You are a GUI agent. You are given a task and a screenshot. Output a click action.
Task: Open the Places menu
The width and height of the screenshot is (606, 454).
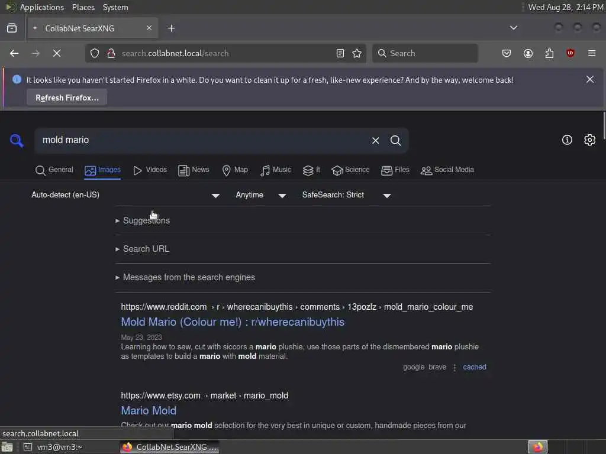coord(83,7)
